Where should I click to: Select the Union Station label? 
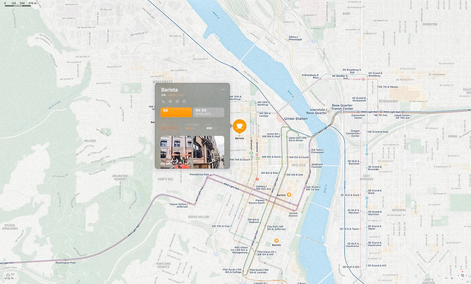(296, 119)
